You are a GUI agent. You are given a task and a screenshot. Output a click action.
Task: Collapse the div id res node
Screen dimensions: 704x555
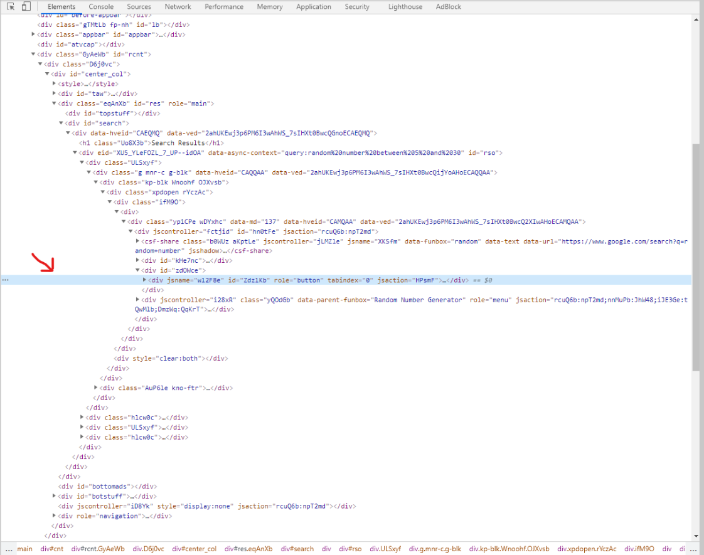click(x=54, y=103)
